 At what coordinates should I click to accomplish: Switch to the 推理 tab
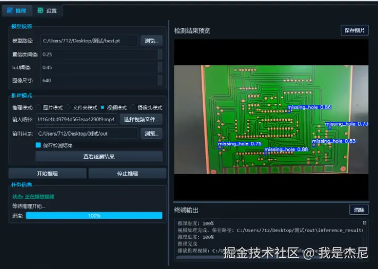(16, 11)
